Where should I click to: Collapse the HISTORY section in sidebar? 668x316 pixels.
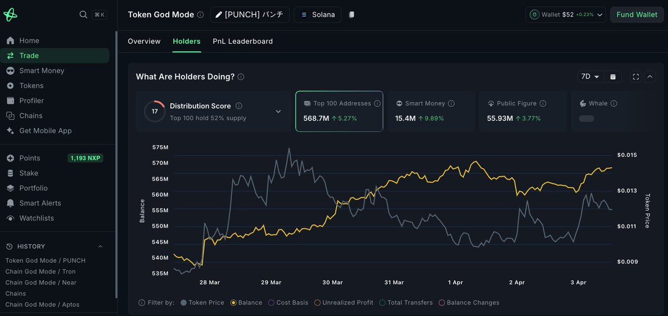pos(100,247)
